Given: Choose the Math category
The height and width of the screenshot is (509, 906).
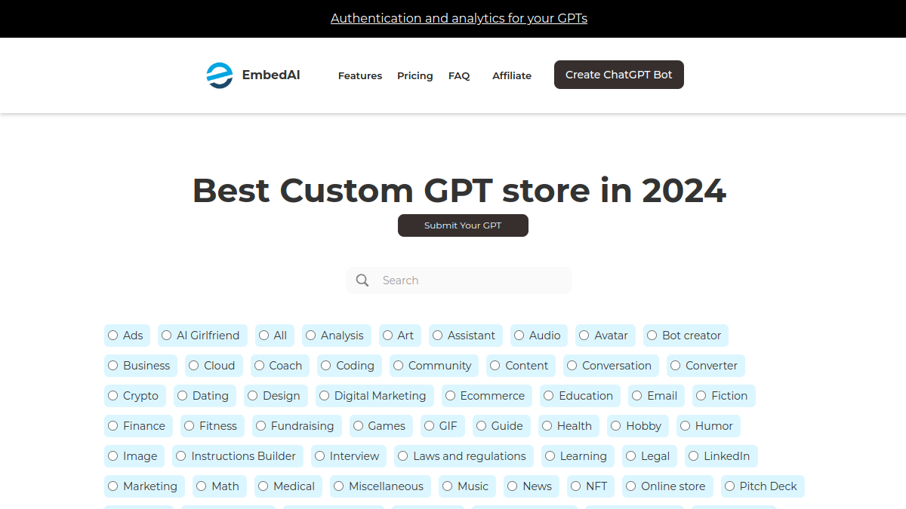Looking at the screenshot, I should (220, 486).
